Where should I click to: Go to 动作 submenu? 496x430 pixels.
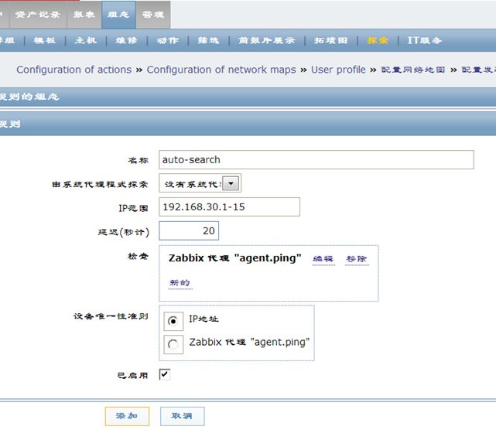168,40
